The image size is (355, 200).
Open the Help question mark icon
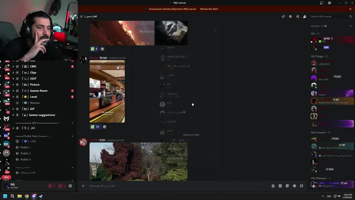pyautogui.click(x=329, y=3)
